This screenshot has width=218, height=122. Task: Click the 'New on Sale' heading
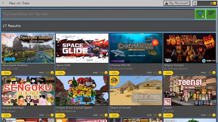19,3
